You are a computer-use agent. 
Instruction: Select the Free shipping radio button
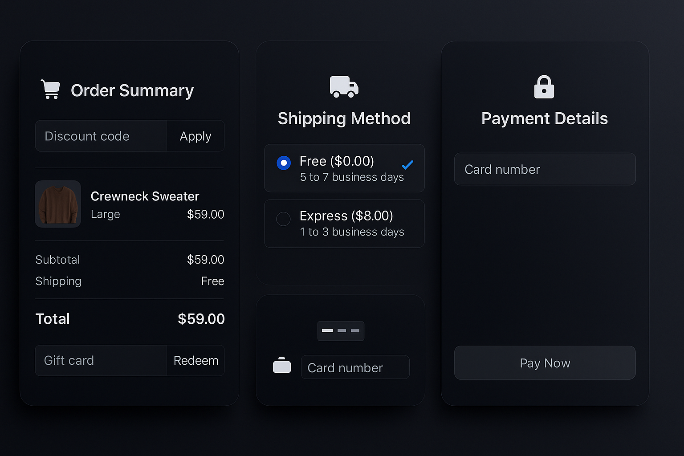pos(284,163)
